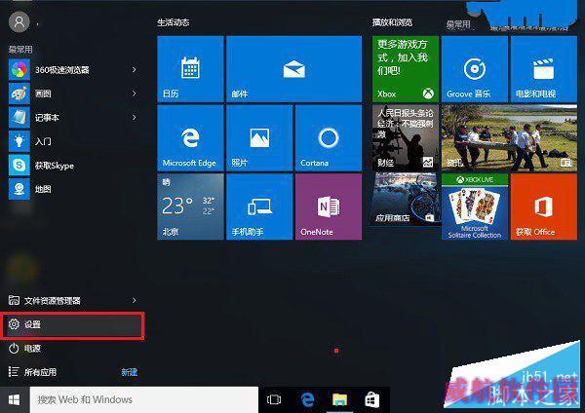This screenshot has width=585, height=413.
Task: Launch 360极速浏览器 from the list
Action: tap(73, 70)
